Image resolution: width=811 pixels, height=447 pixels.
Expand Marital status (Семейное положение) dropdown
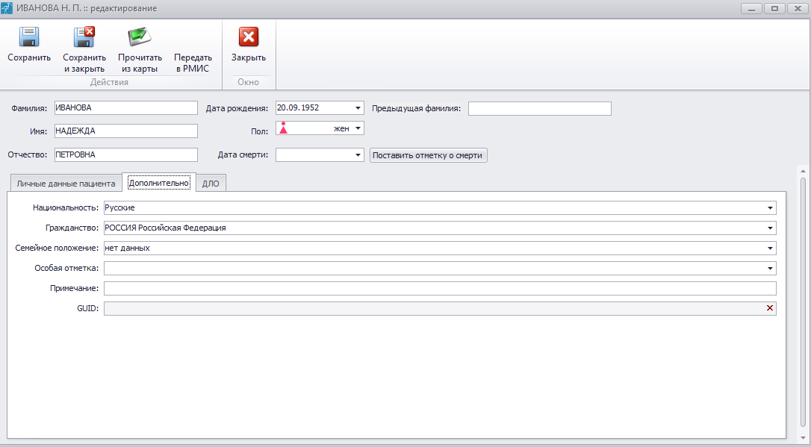(x=769, y=248)
